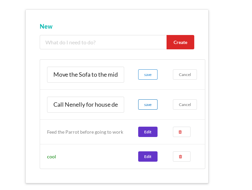Focus the 'What do I need to do?' input
Screen dimensions: 252x190
[103, 42]
